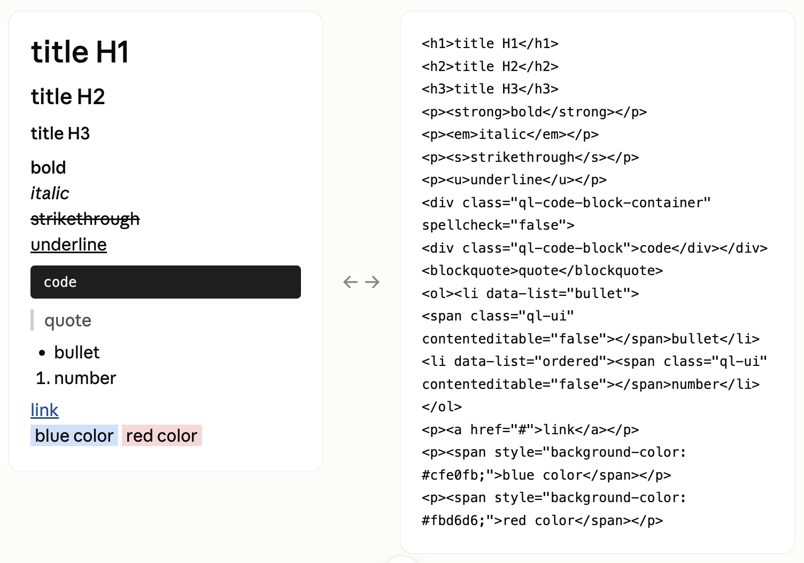This screenshot has height=563, width=804.
Task: Click the left arrow between panels
Action: pyautogui.click(x=351, y=282)
